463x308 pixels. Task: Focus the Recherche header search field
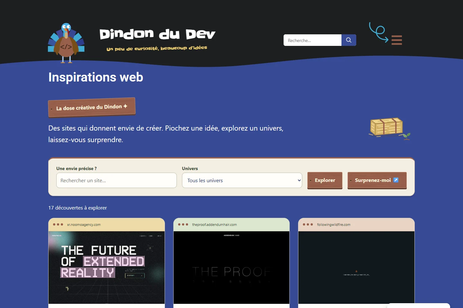pos(313,40)
